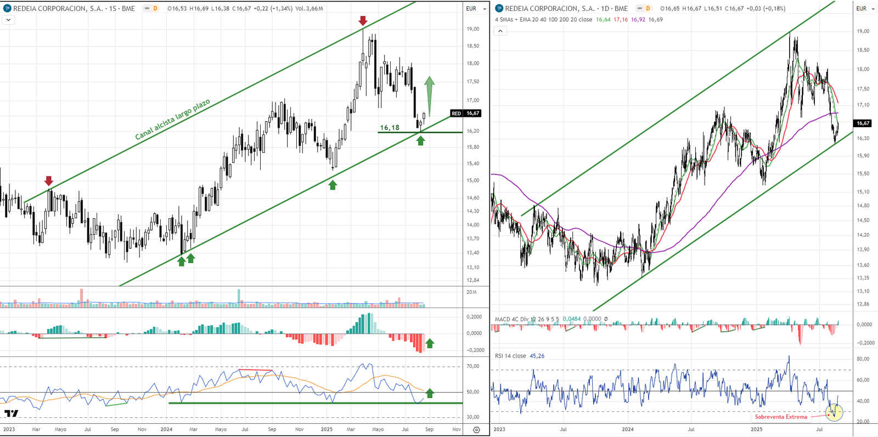Click the 70,00 RSI axis label on weekly chart
The width and height of the screenshot is (878, 437).
pyautogui.click(x=473, y=366)
